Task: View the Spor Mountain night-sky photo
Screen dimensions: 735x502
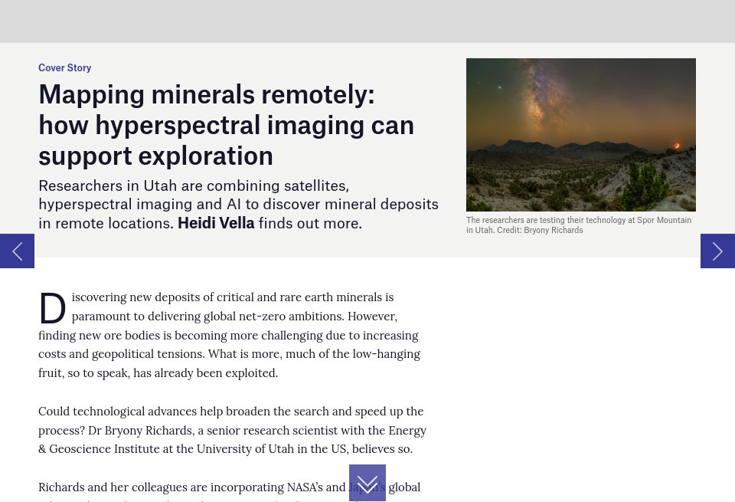Action: coord(581,135)
